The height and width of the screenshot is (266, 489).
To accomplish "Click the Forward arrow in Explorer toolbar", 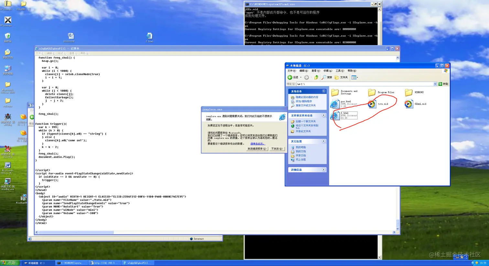I will [306, 77].
